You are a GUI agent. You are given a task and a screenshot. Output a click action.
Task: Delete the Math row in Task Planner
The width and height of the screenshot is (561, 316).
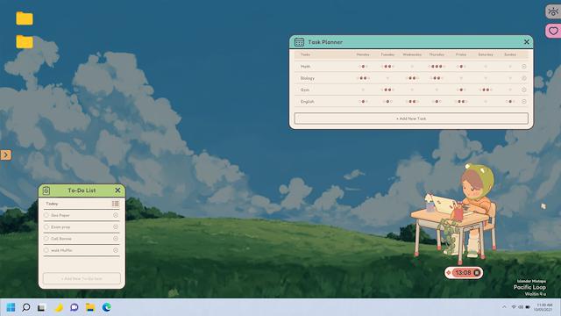[524, 67]
